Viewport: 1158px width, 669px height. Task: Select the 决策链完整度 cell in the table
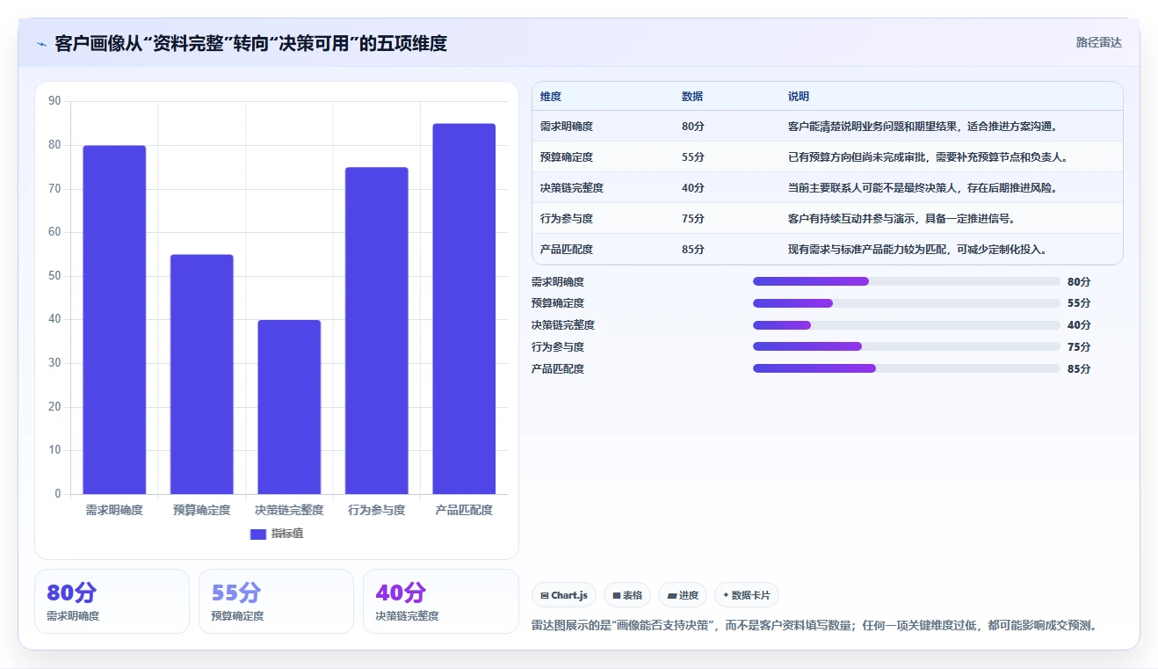(x=572, y=188)
